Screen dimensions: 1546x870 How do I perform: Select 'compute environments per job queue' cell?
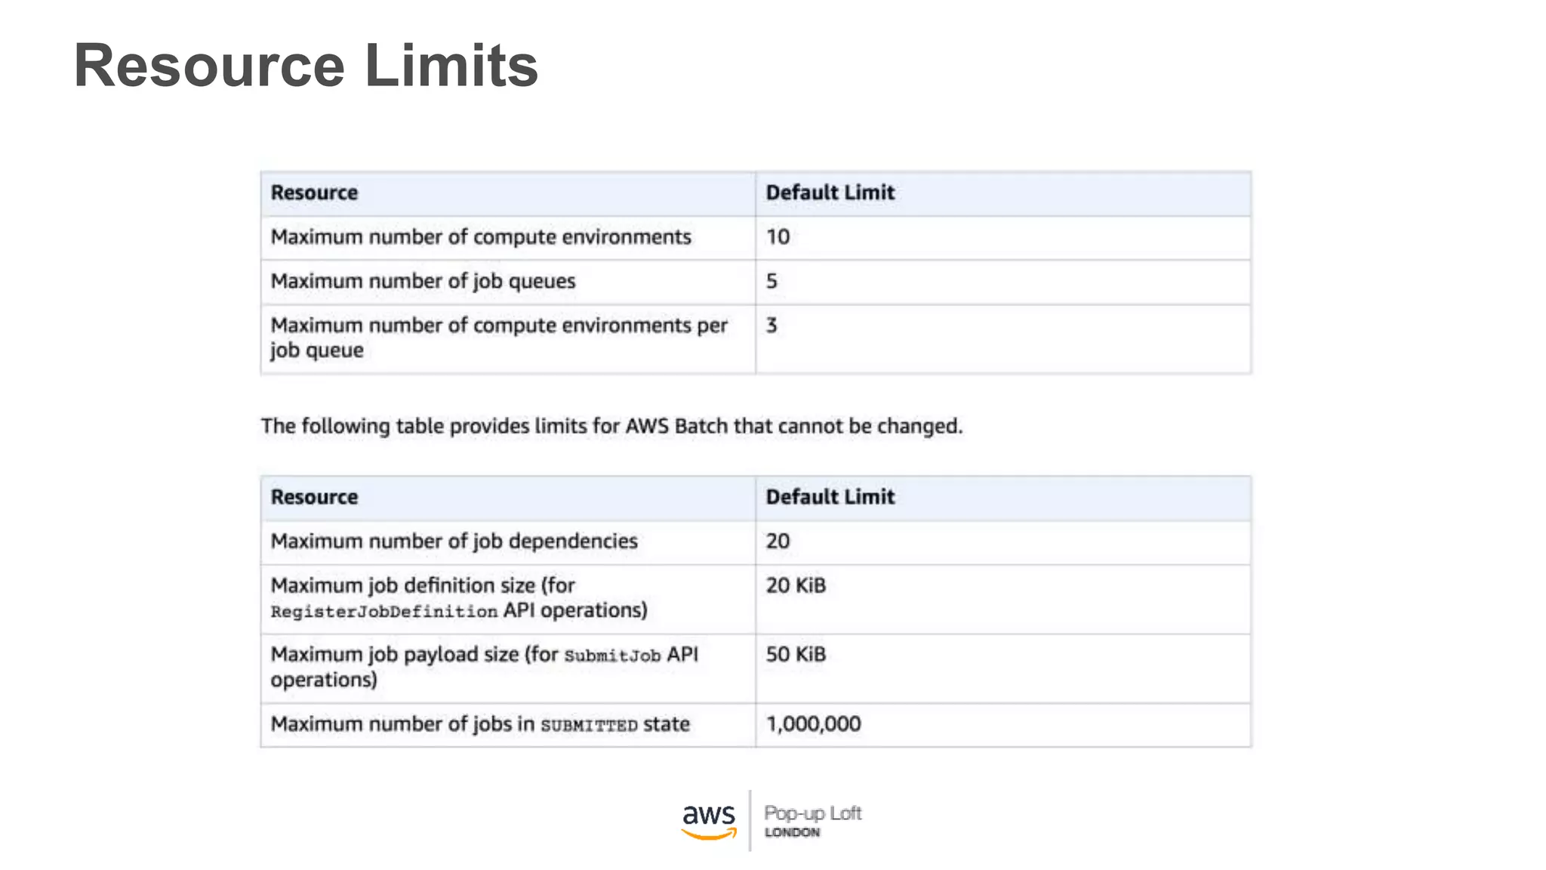coord(508,339)
